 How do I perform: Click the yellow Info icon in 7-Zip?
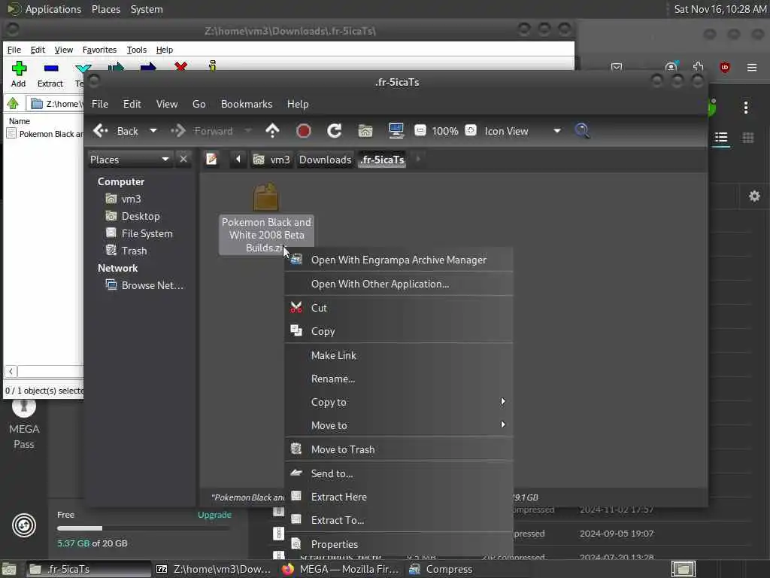click(212, 66)
